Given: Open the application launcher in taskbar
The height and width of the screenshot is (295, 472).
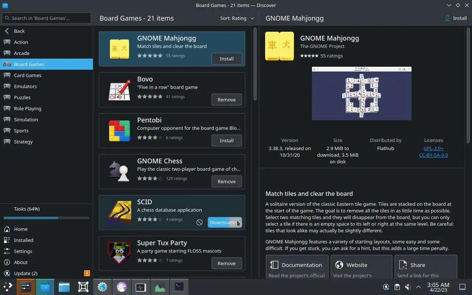Looking at the screenshot, I should click(8, 287).
